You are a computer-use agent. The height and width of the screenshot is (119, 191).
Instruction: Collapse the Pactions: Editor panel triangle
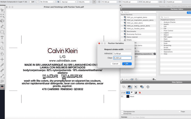(121, 9)
